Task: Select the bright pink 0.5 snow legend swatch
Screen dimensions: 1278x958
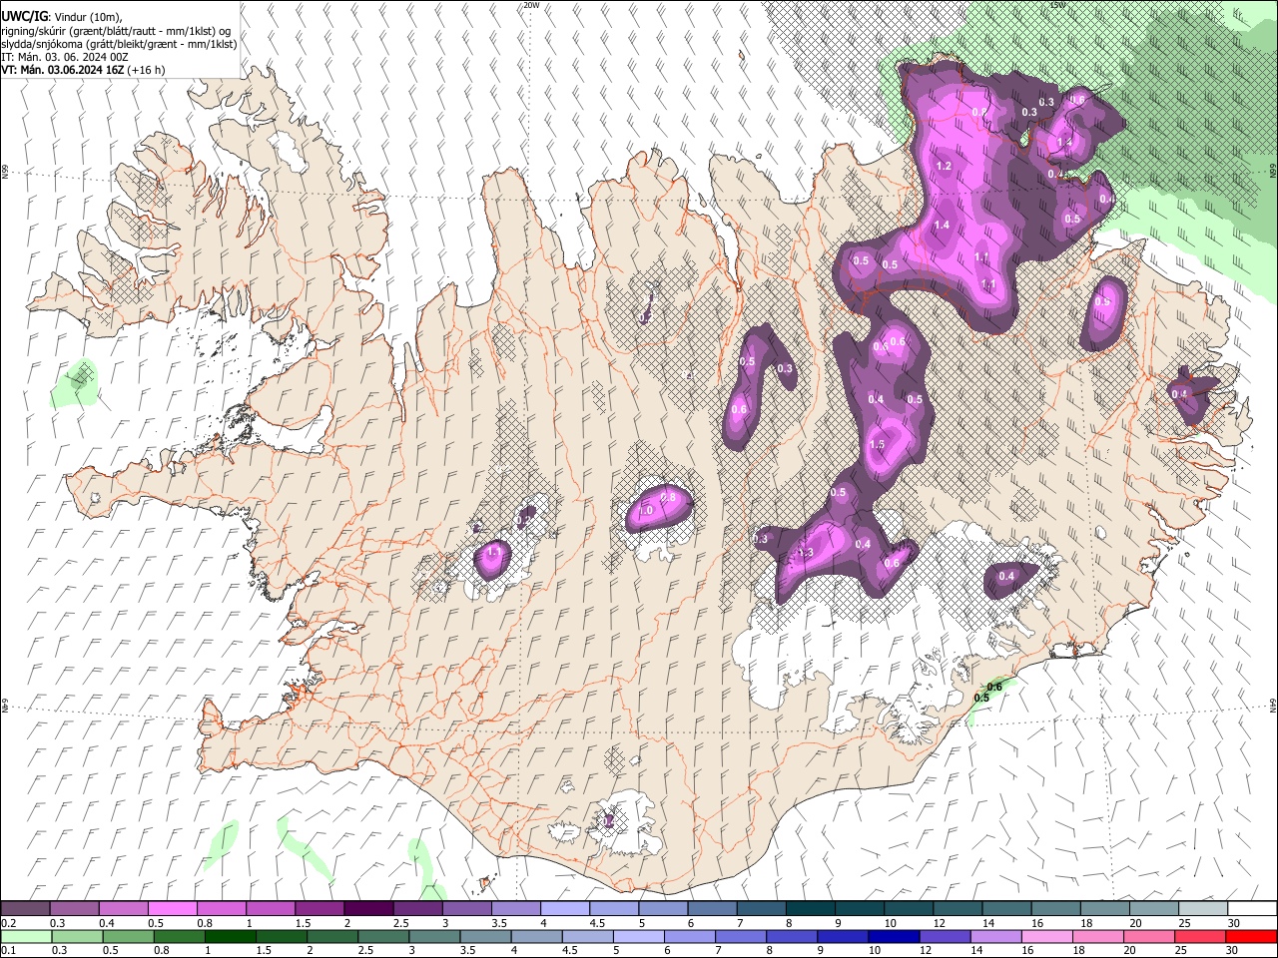Action: 173,909
